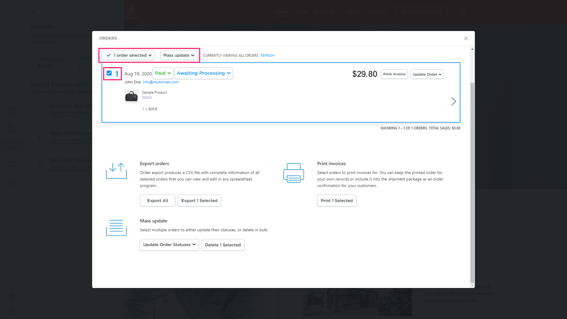Viewport: 567px width, 319px height.
Task: Open the Awaiting Processing status dropdown
Action: 203,73
